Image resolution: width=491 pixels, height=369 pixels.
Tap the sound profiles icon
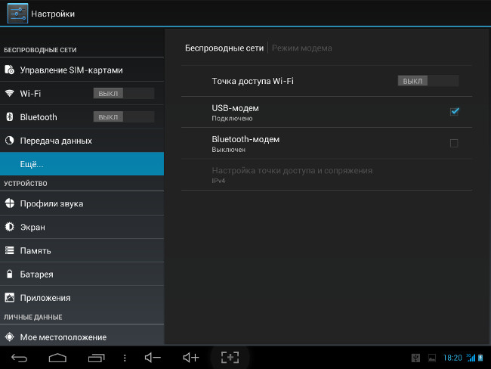pyautogui.click(x=9, y=203)
